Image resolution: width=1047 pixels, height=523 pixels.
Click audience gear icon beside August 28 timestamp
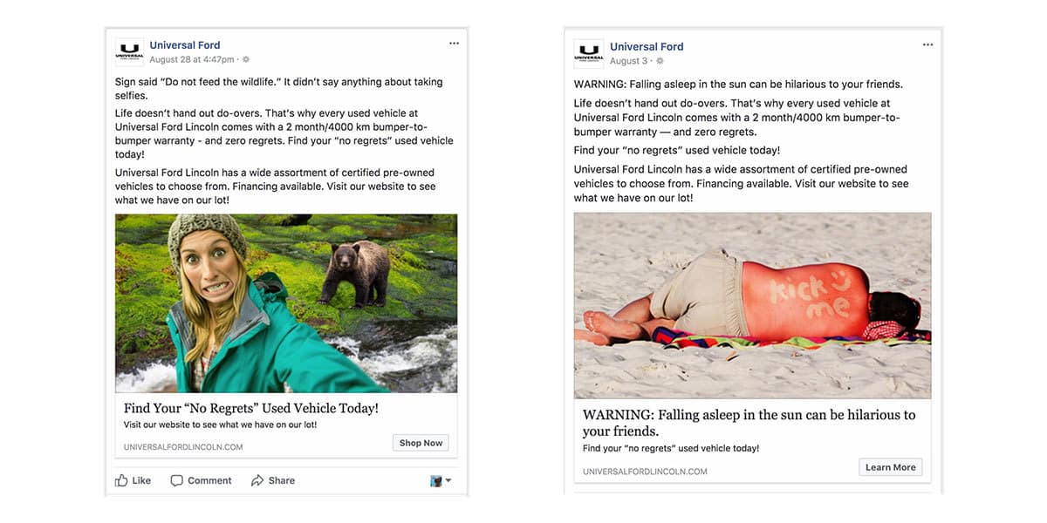click(x=246, y=60)
